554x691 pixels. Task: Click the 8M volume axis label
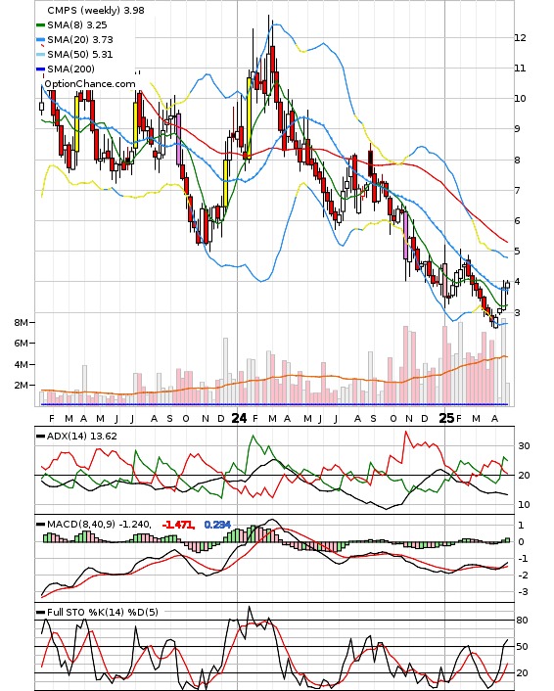[22, 323]
